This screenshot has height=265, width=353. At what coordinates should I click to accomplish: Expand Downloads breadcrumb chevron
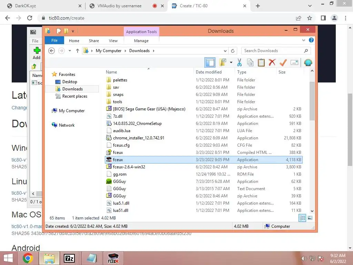pos(153,51)
